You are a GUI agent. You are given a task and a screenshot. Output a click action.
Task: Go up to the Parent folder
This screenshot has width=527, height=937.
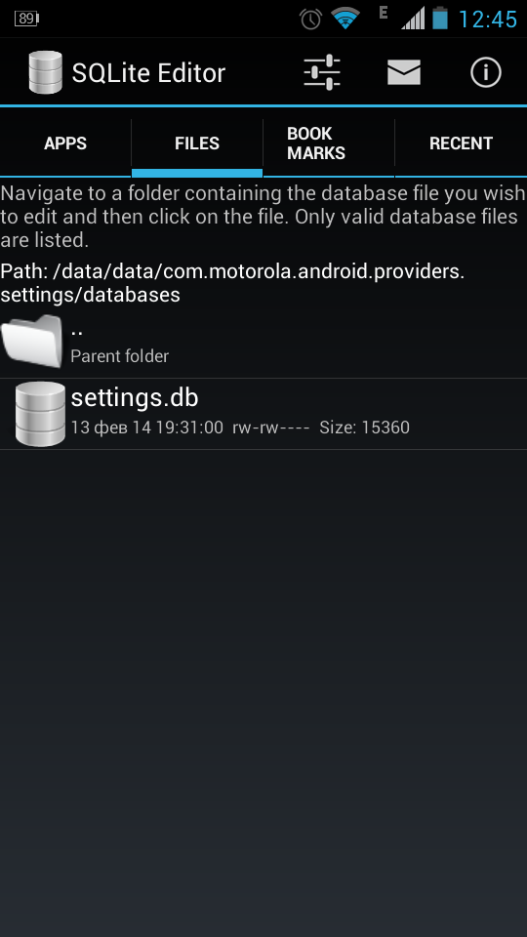coord(263,342)
